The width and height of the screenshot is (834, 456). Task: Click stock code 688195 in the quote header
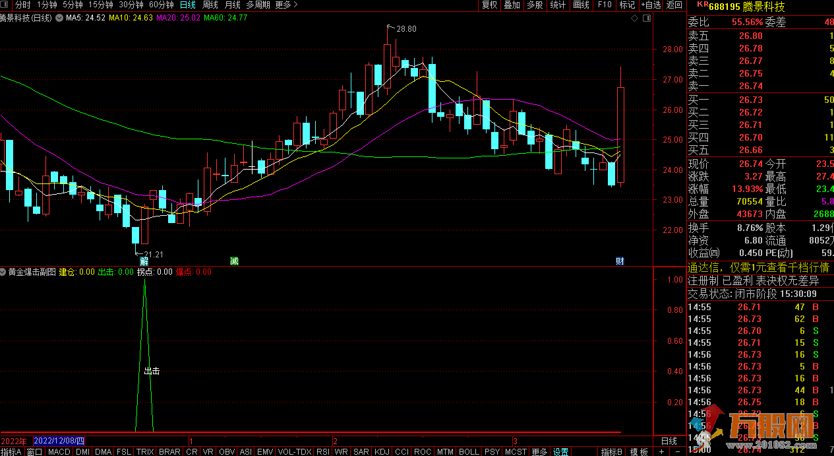tap(725, 7)
